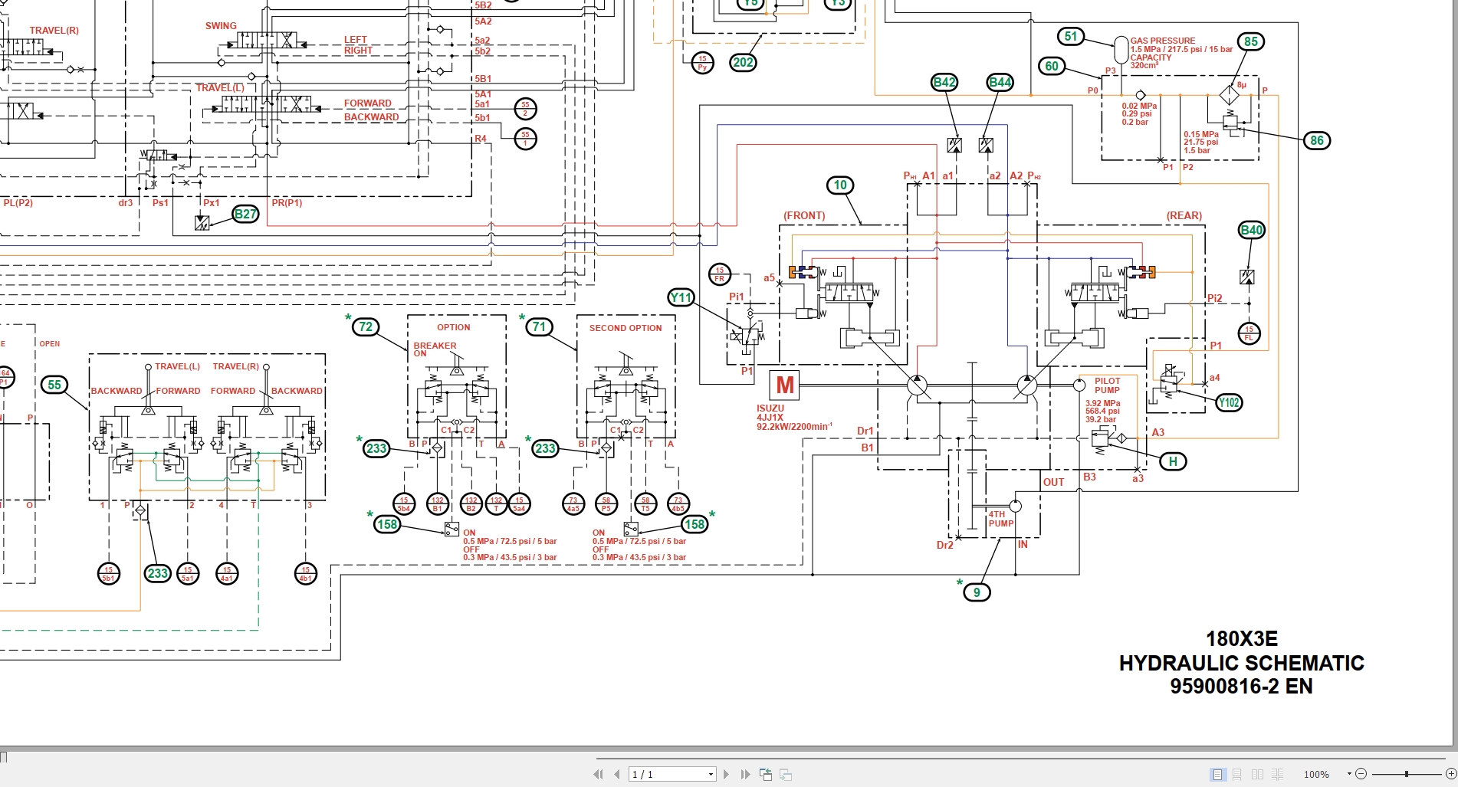This screenshot has width=1458, height=787.
Task: Click the zoom slider handle
Action: [1406, 774]
